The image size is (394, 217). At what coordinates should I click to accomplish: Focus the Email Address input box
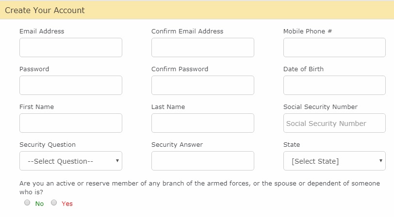[71, 47]
